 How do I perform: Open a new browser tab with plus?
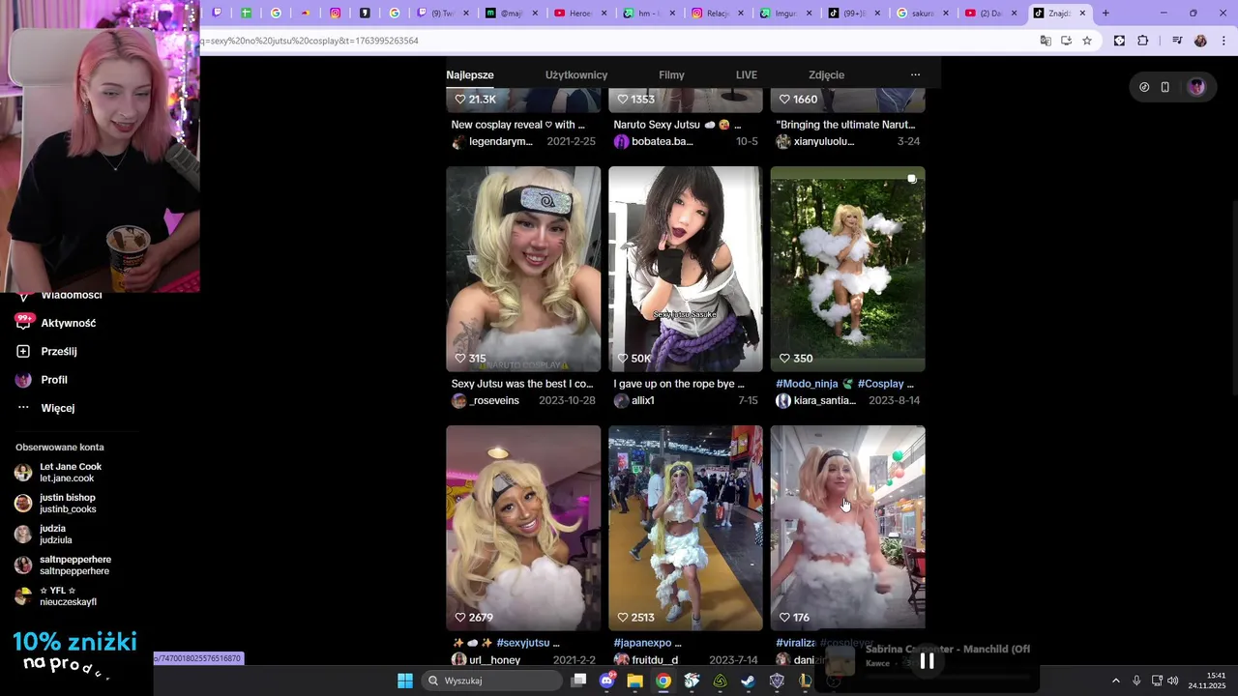[x=1105, y=14]
